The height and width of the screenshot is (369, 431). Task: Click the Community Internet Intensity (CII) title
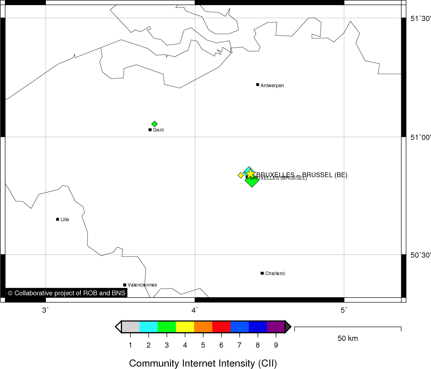point(203,363)
